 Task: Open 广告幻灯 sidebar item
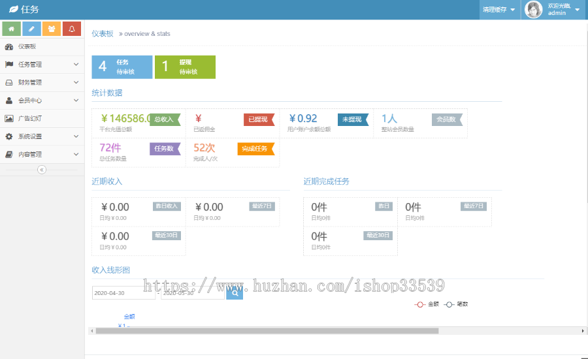42,118
